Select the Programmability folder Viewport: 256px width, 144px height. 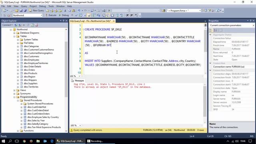(x=28, y=97)
